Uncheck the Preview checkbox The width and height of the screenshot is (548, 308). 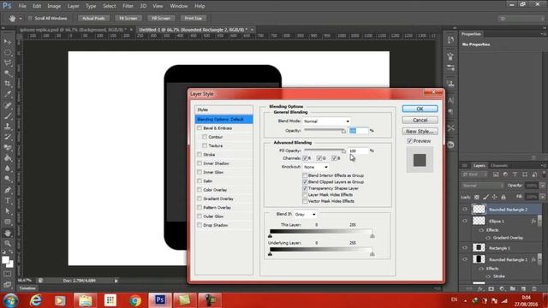coord(409,141)
